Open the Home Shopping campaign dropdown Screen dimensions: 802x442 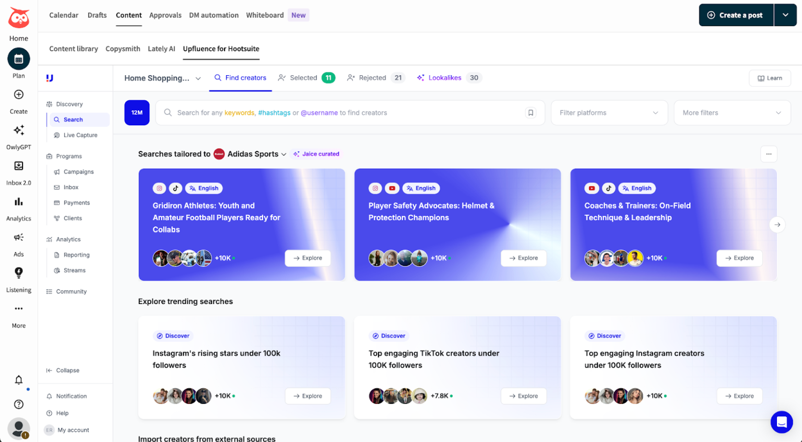coord(162,78)
